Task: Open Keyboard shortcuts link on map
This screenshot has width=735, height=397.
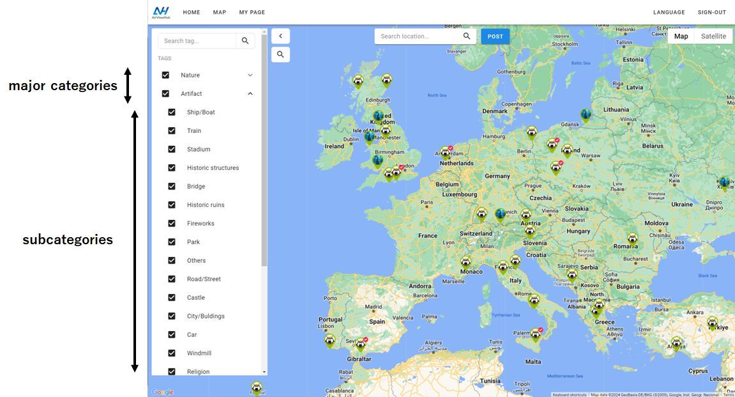Action: pos(570,394)
